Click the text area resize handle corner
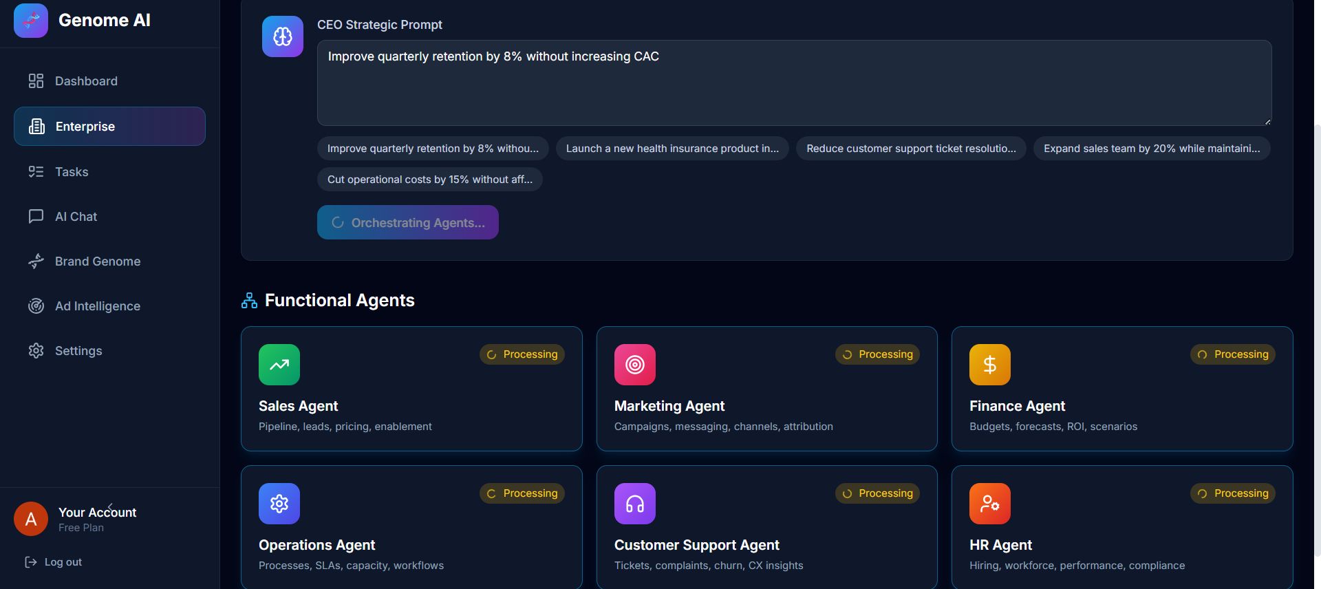The height and width of the screenshot is (589, 1321). coord(1267,121)
